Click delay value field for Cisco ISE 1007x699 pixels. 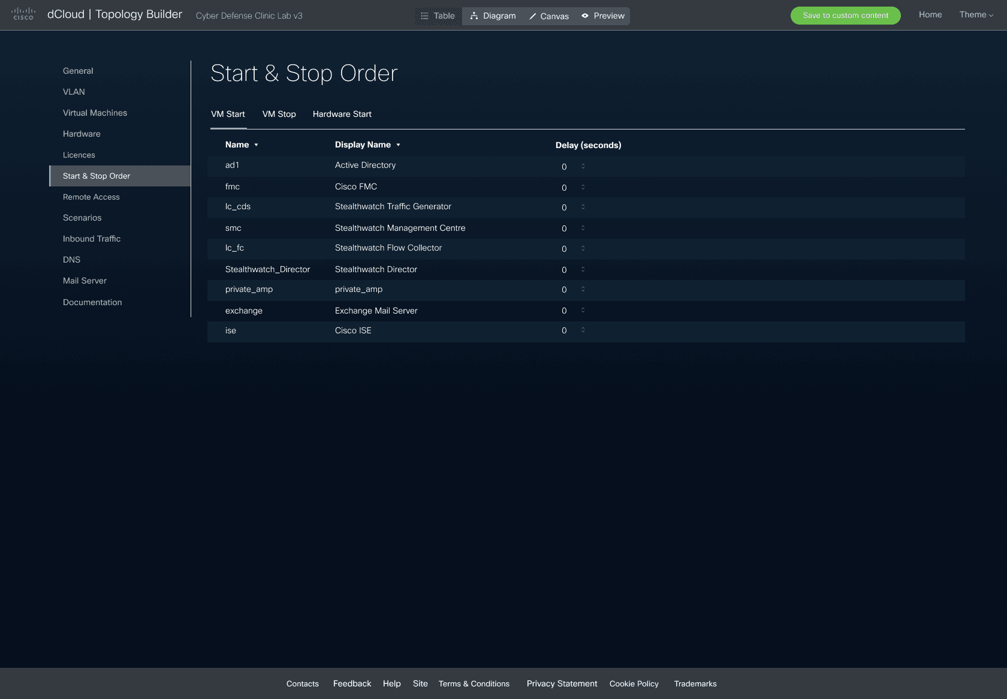click(x=565, y=330)
